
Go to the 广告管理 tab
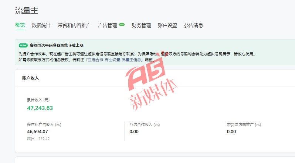click(108, 25)
